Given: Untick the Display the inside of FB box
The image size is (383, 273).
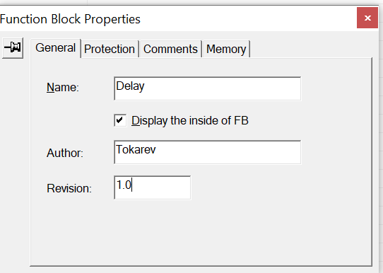Looking at the screenshot, I should click(x=120, y=120).
